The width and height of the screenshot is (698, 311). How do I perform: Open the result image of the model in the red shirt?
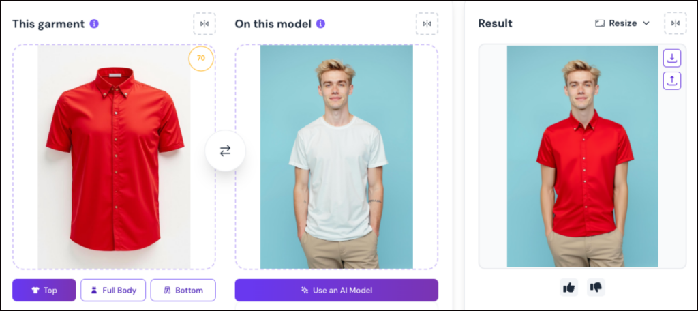tap(582, 157)
